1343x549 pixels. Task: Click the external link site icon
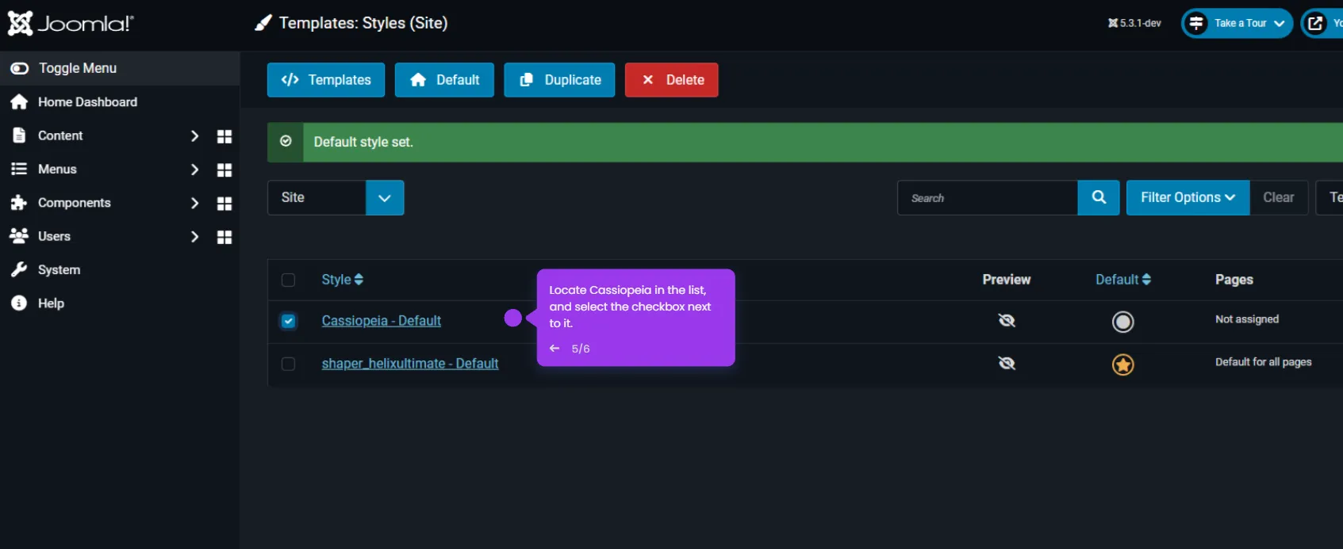pos(1315,24)
